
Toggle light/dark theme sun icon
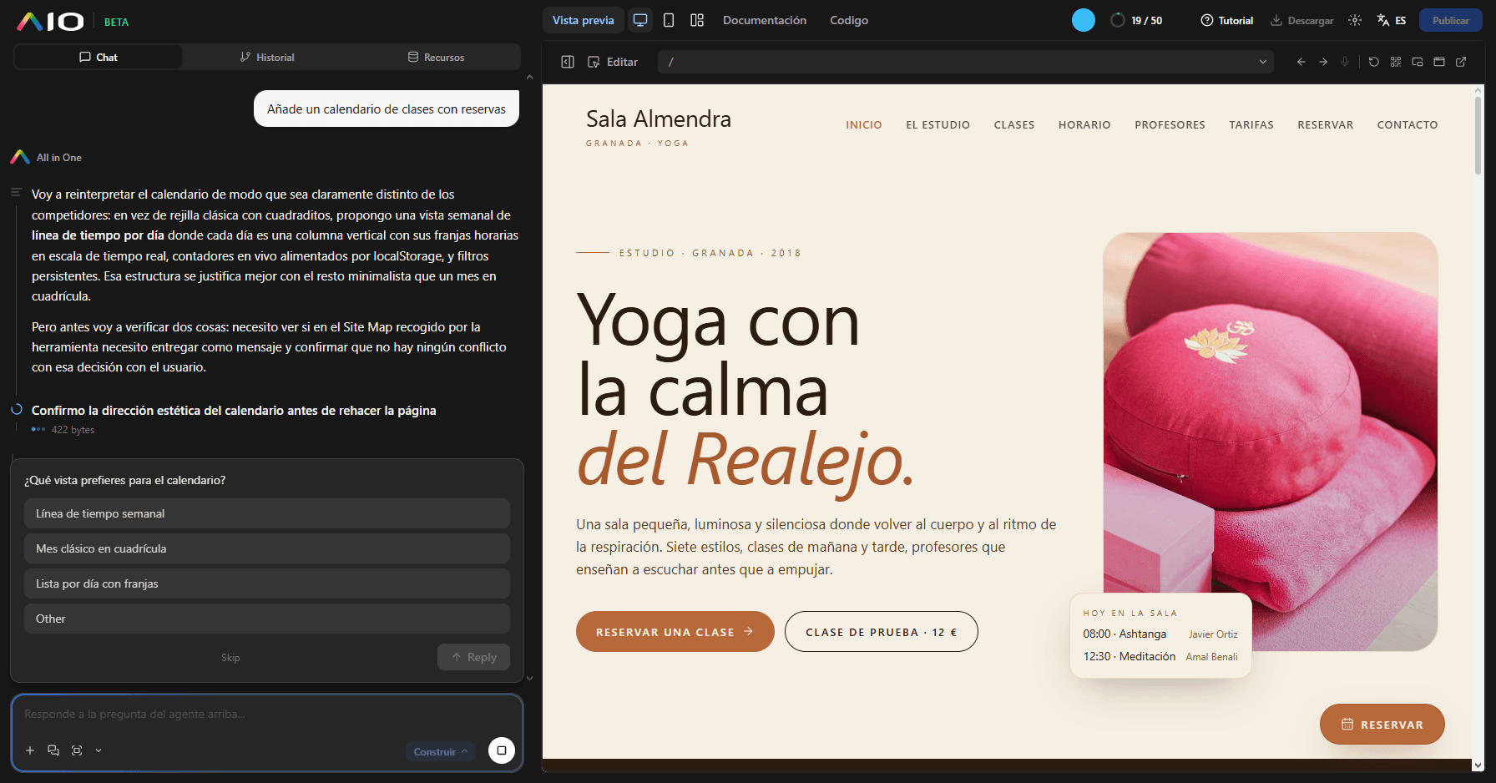click(x=1355, y=20)
